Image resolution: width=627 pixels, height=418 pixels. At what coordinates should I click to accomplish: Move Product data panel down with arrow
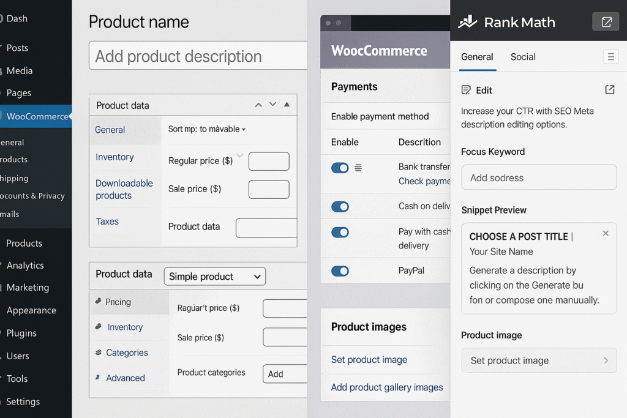272,104
